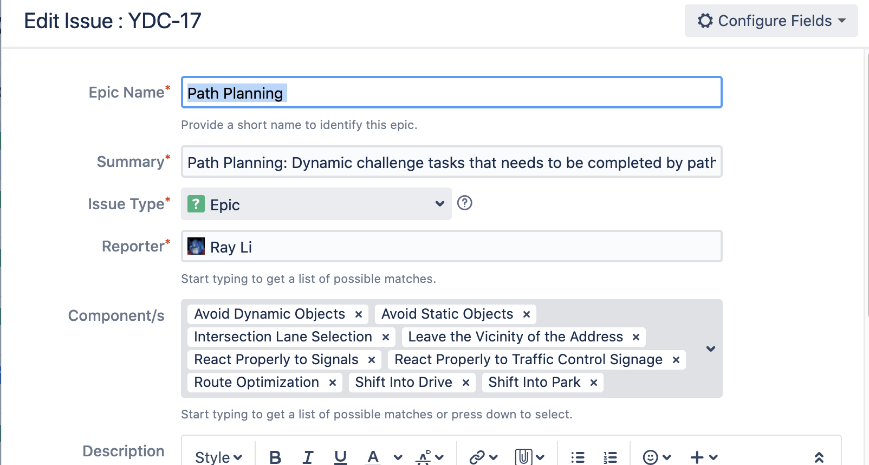This screenshot has width=869, height=465.
Task: Toggle underline formatting
Action: (340, 457)
